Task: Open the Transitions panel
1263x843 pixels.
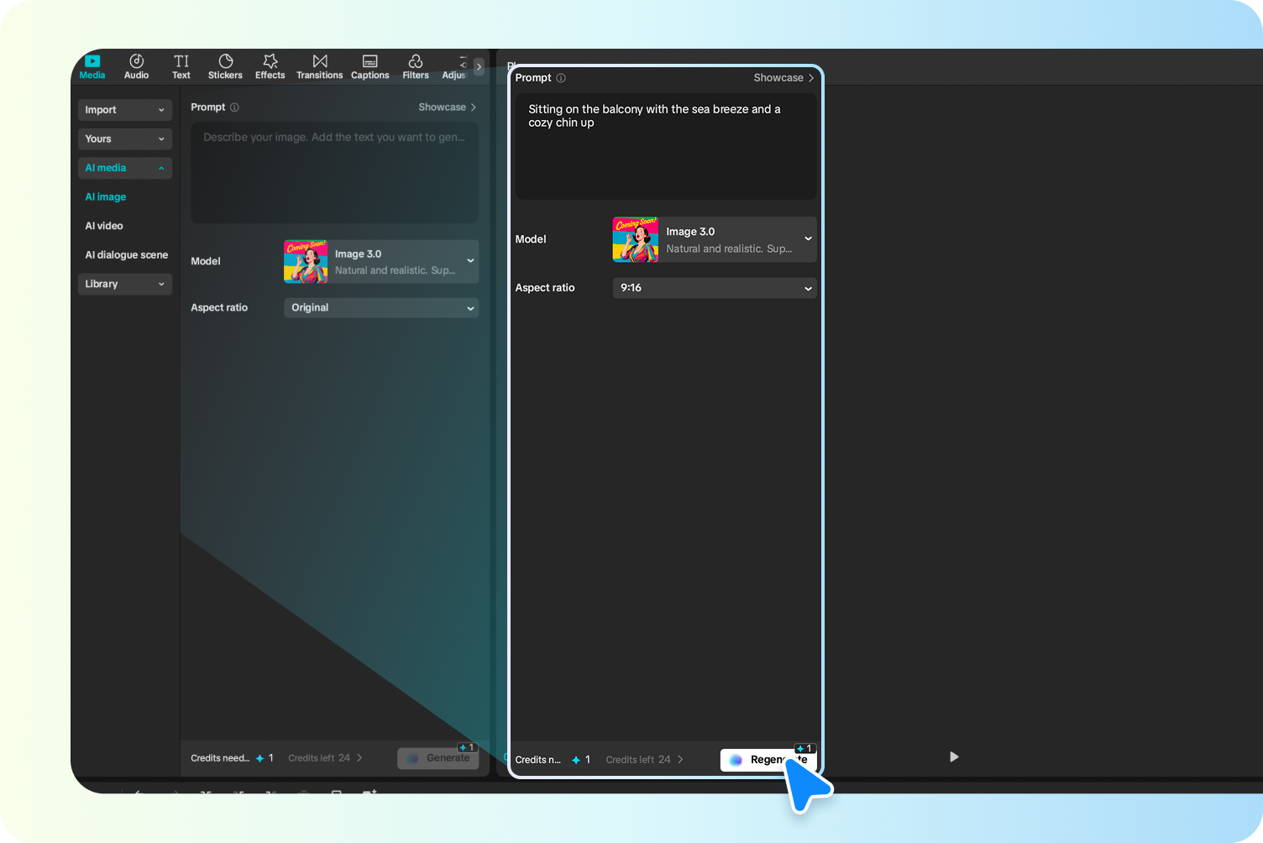Action: click(x=319, y=66)
